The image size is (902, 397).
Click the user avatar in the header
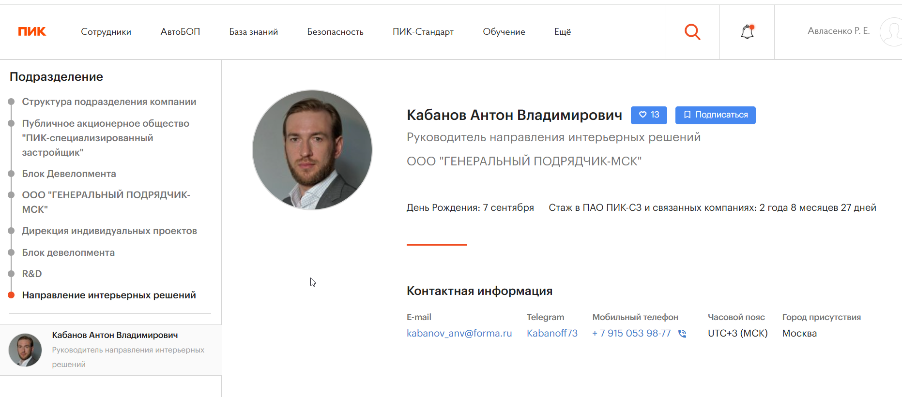(891, 32)
